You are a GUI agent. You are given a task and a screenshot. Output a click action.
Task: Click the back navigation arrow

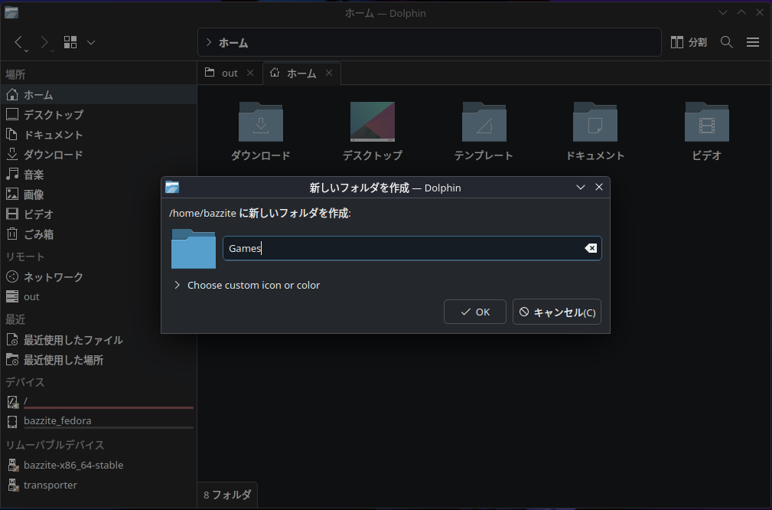point(20,42)
